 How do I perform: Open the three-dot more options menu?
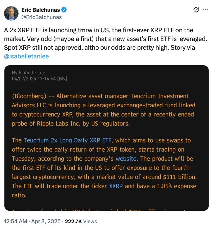(206, 10)
